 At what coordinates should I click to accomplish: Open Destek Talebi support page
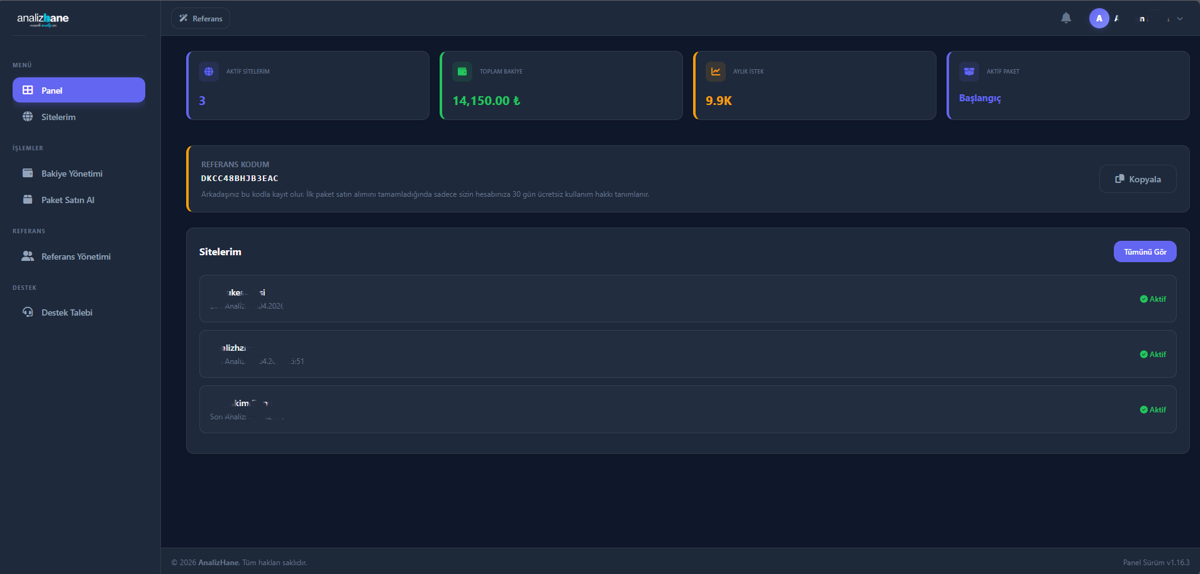(x=67, y=312)
